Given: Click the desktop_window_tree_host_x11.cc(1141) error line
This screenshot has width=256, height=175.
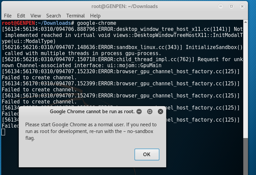Looking at the screenshot, I should click(122, 35).
